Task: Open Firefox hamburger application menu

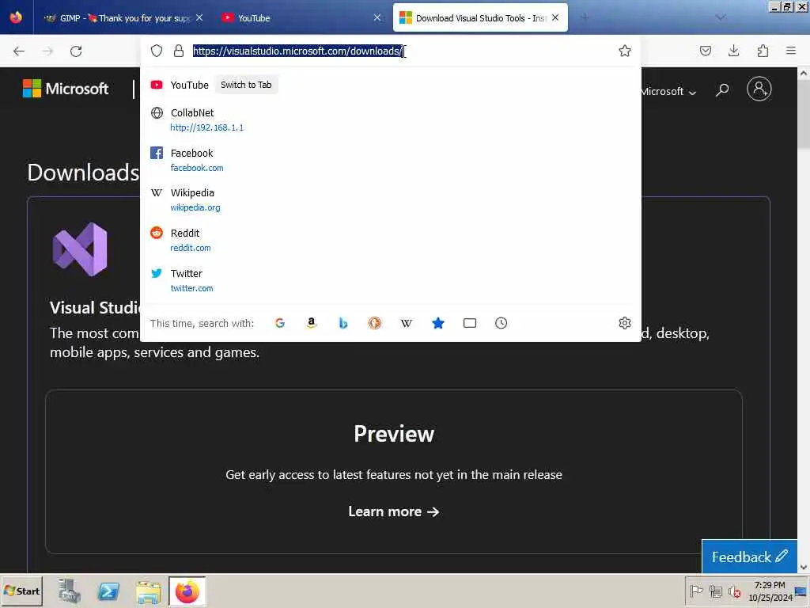Action: pos(791,51)
